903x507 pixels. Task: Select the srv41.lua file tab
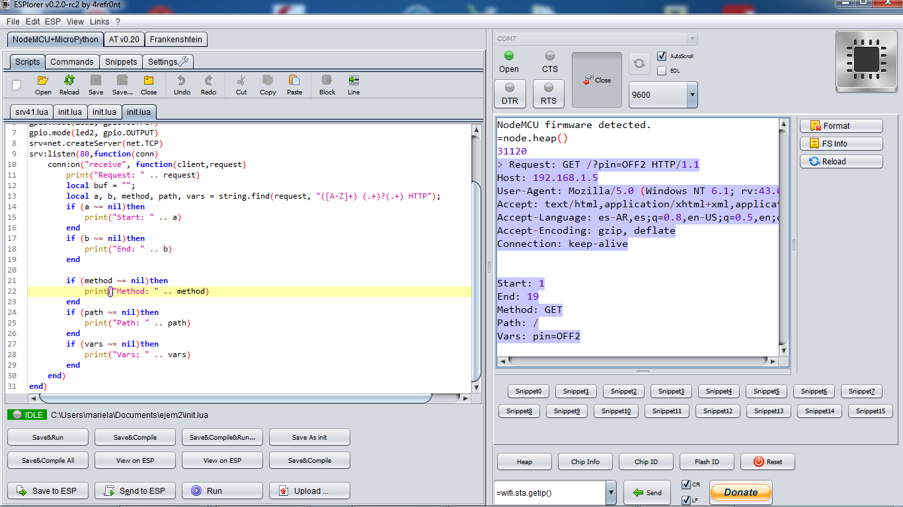pos(32,112)
